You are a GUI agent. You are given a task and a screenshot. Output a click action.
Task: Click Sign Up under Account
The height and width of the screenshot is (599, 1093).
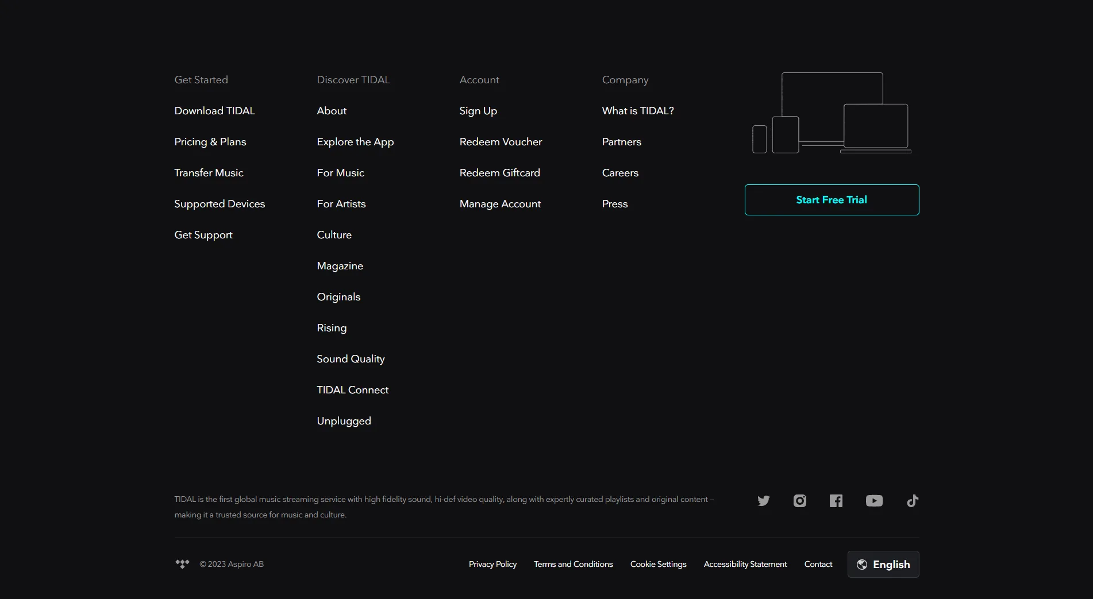point(478,111)
